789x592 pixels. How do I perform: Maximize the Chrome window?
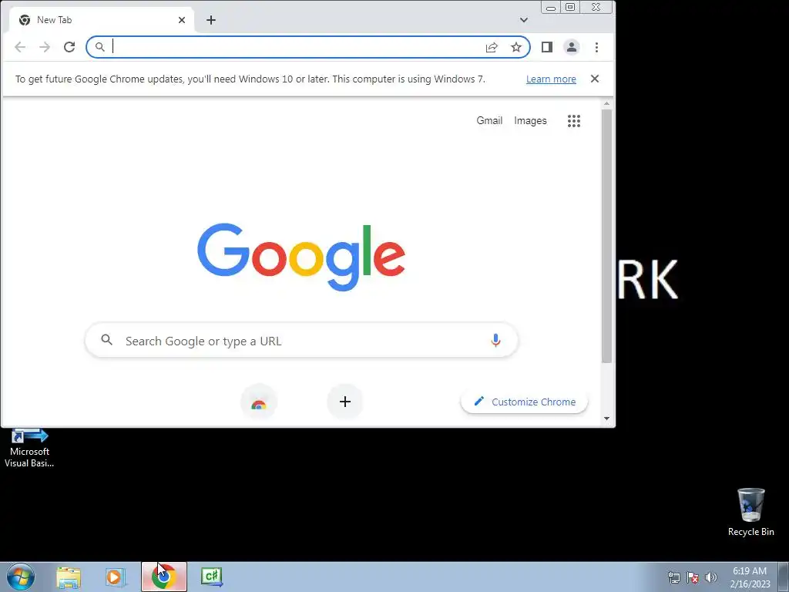click(x=570, y=7)
